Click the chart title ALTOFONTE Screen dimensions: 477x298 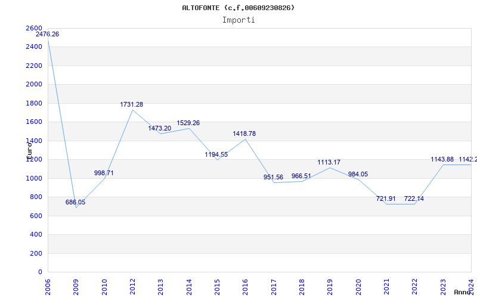click(238, 8)
